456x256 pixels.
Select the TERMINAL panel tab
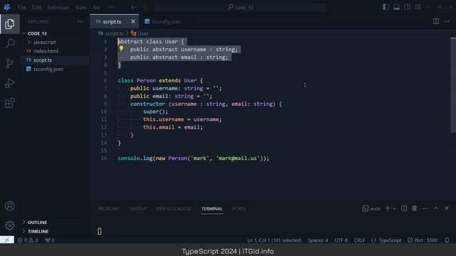(x=212, y=208)
